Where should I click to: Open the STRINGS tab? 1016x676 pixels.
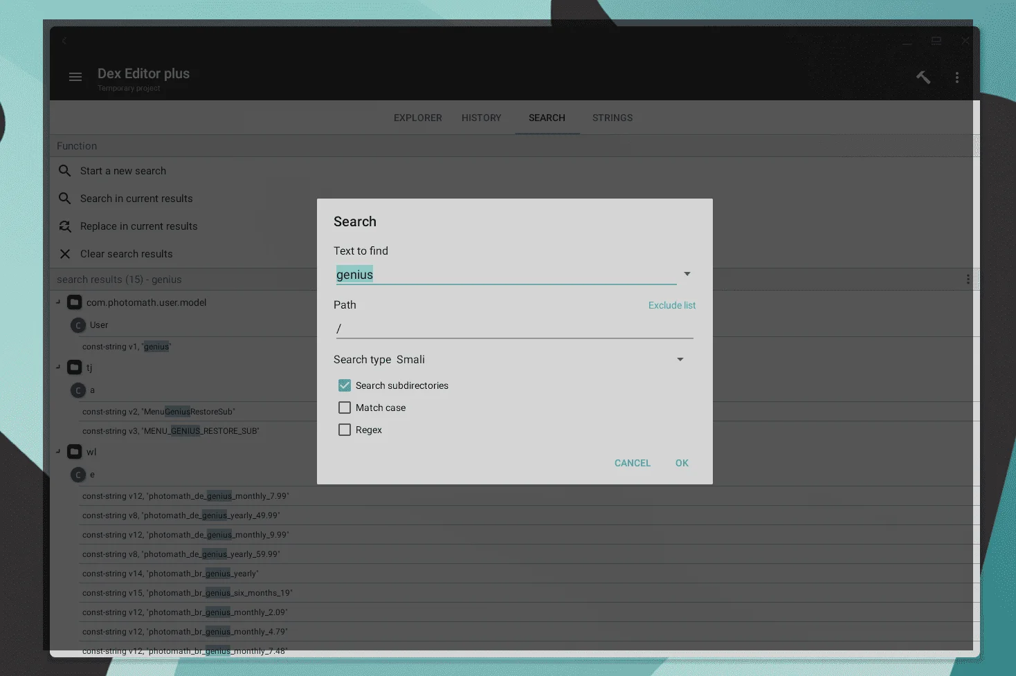[613, 118]
